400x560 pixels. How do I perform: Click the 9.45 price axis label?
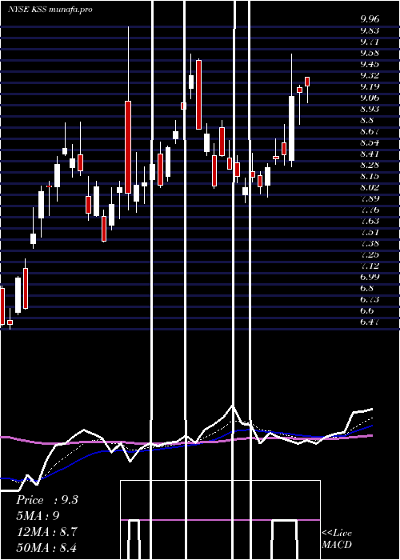tap(370, 64)
